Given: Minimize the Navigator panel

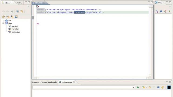Looking at the screenshot, I should coord(26,2).
